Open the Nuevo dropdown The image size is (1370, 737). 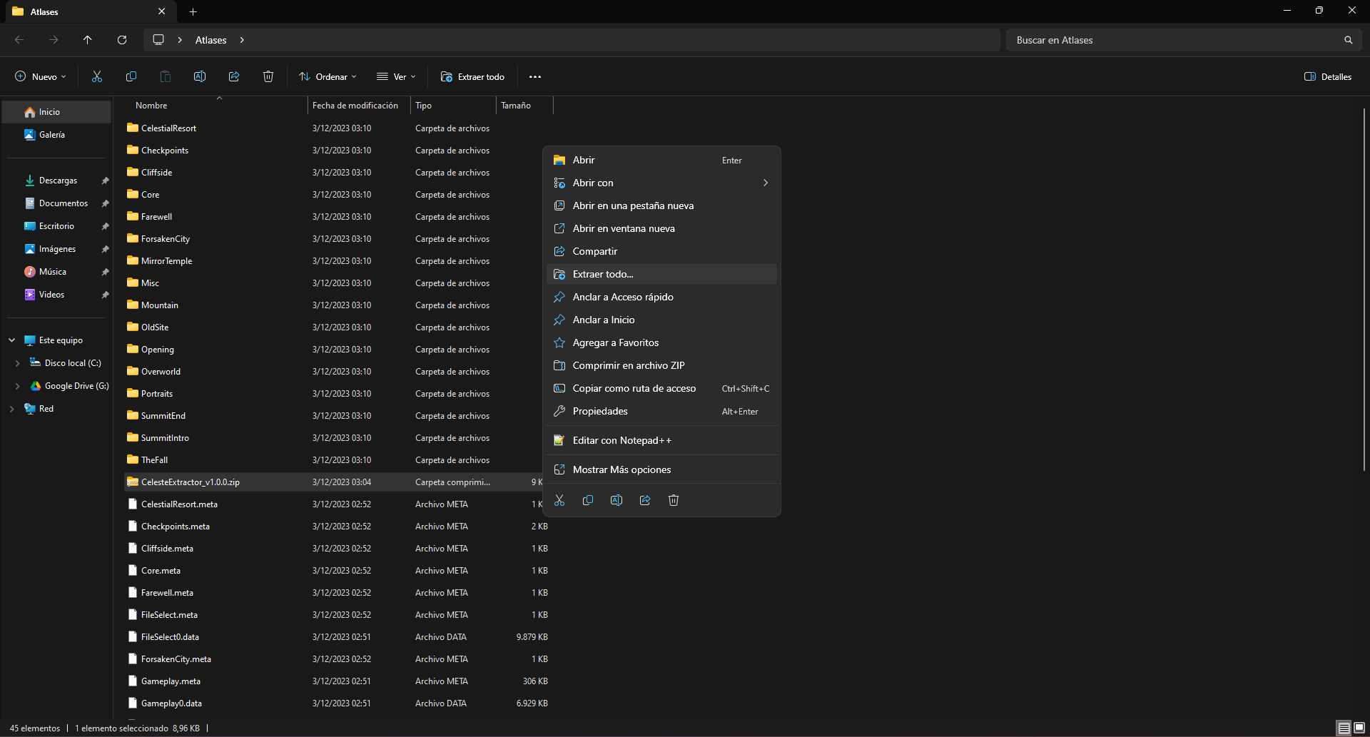[41, 76]
